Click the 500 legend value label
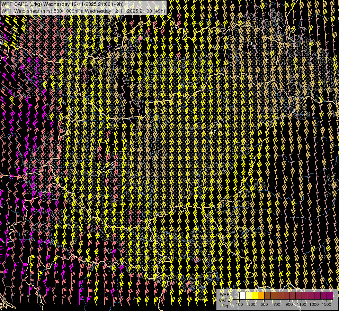Viewport: 339px width, 311px height. [x=264, y=304]
